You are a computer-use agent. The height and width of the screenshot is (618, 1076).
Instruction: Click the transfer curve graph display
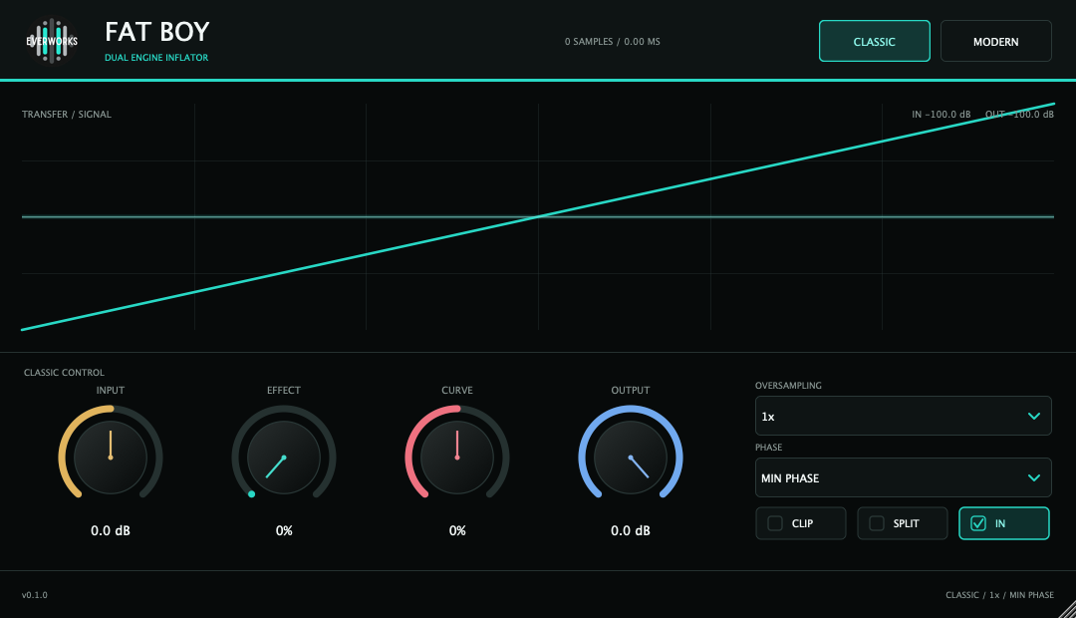pyautogui.click(x=538, y=216)
